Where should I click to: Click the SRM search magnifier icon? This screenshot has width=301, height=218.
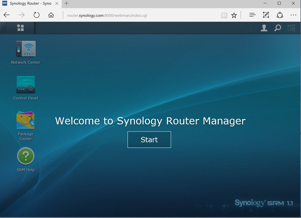pyautogui.click(x=278, y=28)
